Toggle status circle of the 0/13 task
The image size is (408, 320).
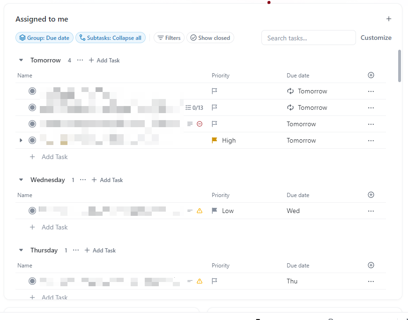[32, 107]
